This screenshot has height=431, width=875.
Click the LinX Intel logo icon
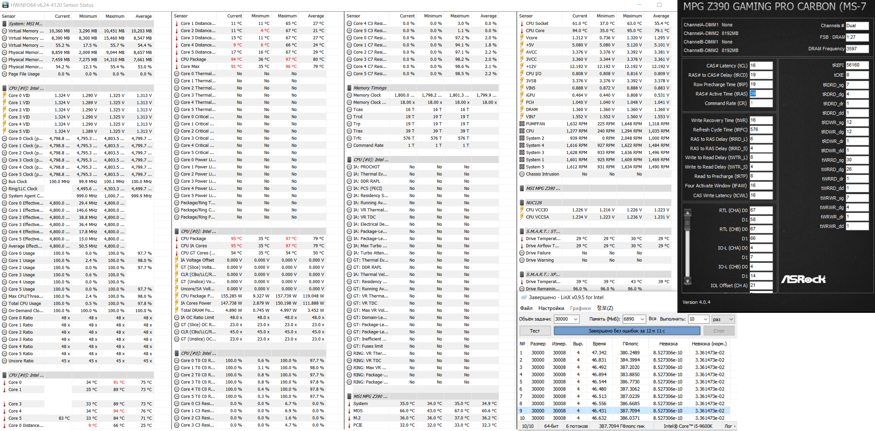[x=524, y=297]
